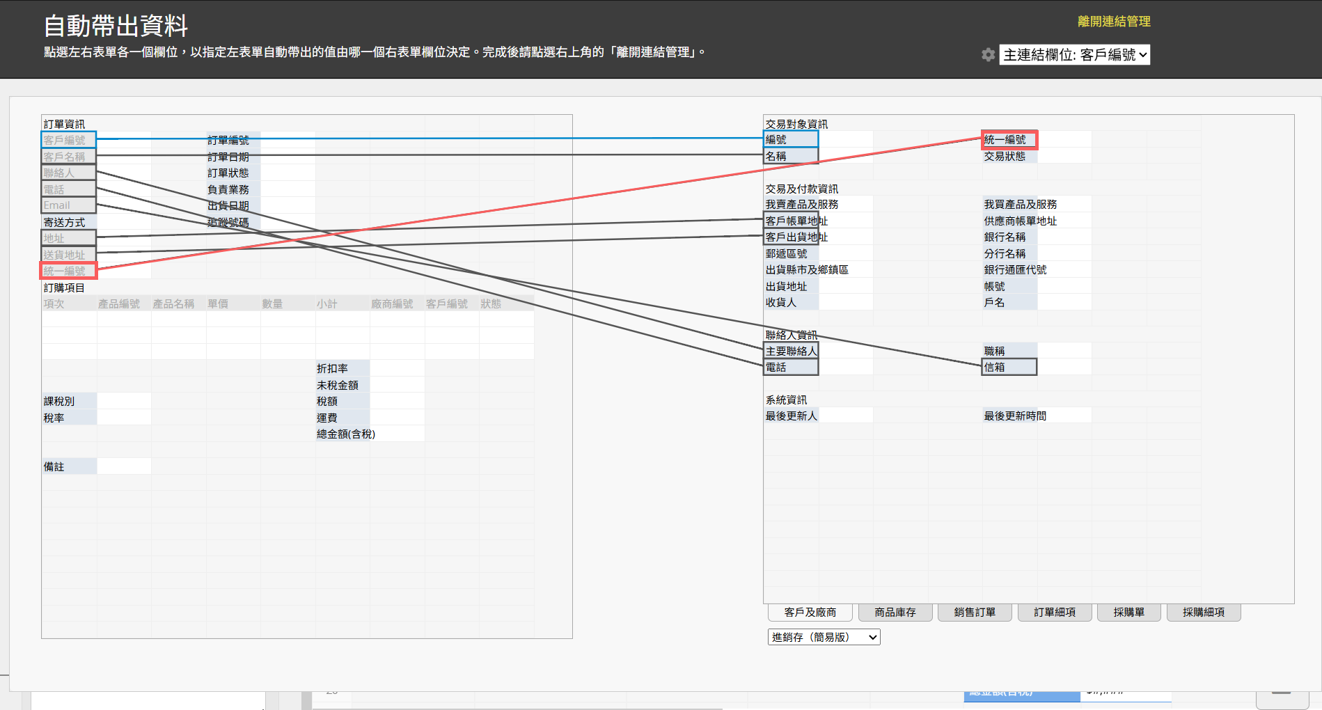Select the 交易狀態 field
The image size is (1322, 710).
(x=1009, y=157)
